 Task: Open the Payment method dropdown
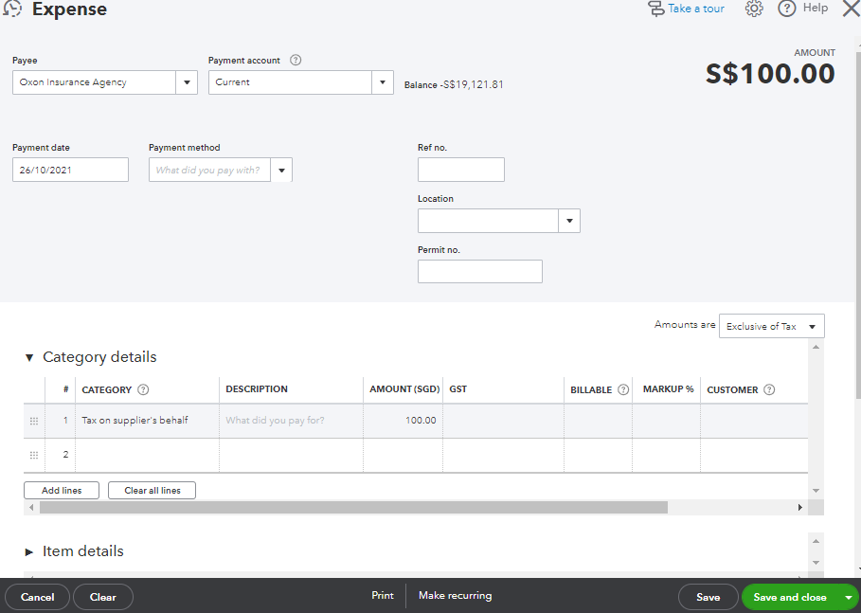pos(281,170)
